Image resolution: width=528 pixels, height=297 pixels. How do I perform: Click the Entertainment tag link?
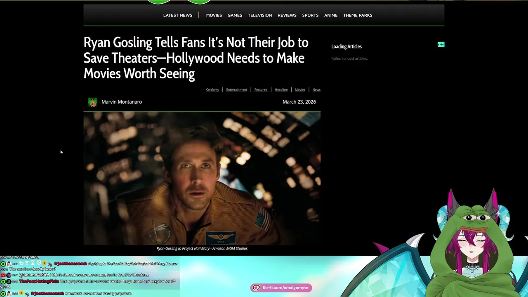click(237, 90)
